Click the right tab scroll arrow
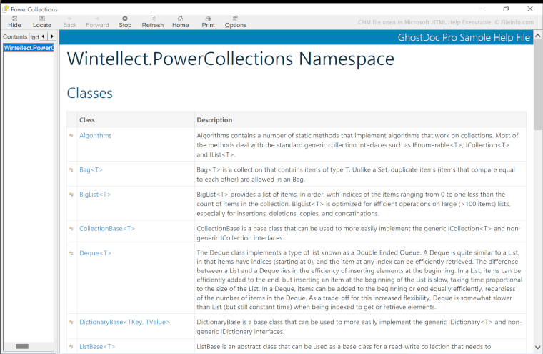Screen dimensions: 543x354 click(x=52, y=36)
